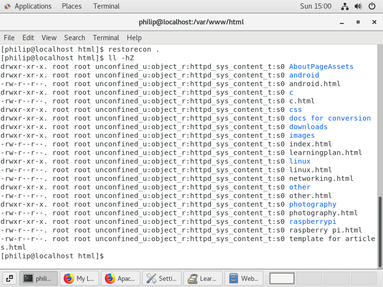Click the photography.html file name
This screenshot has height=287, width=383.
[x=324, y=213]
